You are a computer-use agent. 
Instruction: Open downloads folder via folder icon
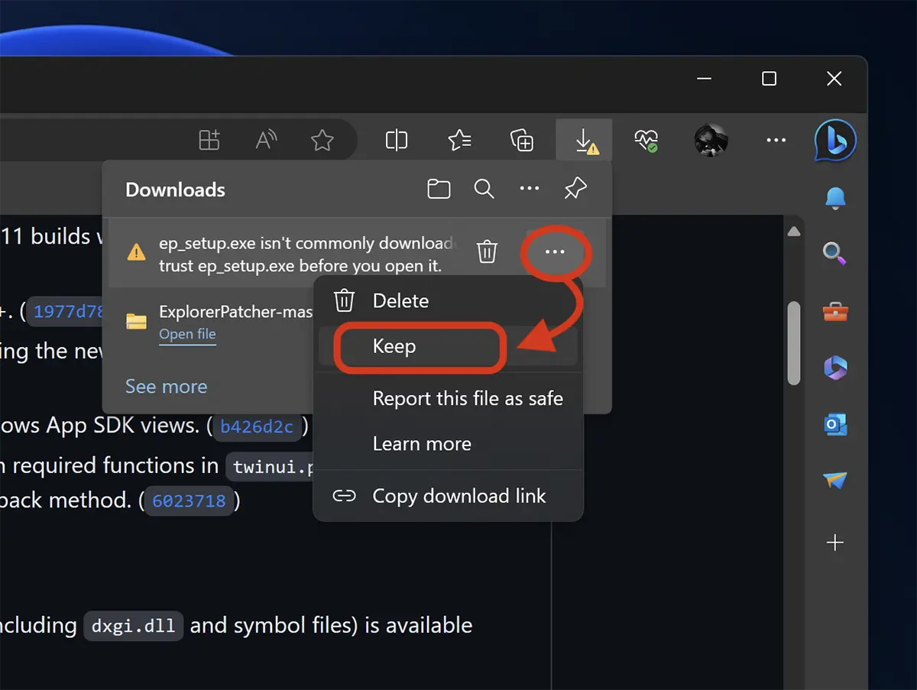click(x=439, y=189)
